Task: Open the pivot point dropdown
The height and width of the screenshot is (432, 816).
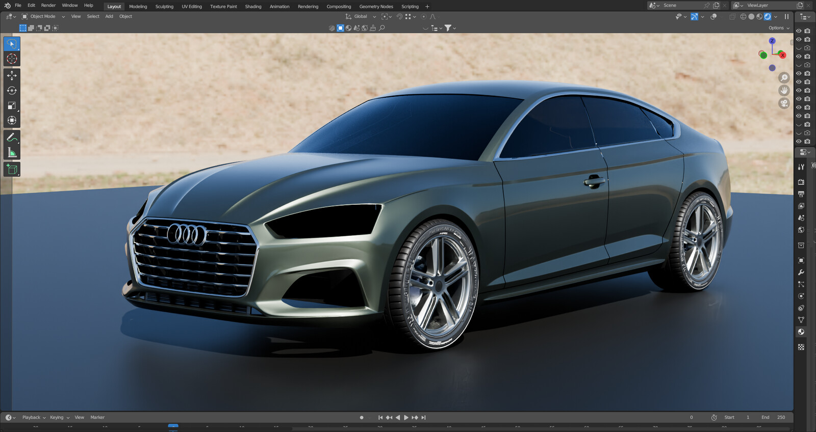Action: (387, 17)
